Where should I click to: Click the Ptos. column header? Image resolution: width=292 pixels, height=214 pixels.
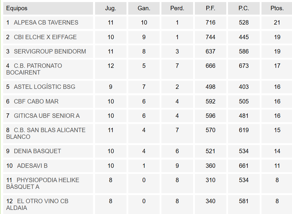[x=277, y=8]
